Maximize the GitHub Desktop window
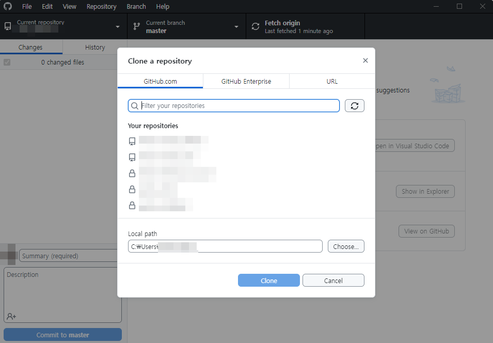This screenshot has width=493, height=343. pos(459,6)
